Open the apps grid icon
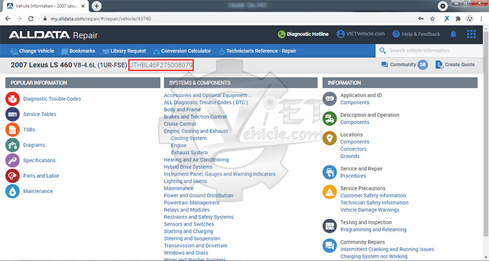The height and width of the screenshot is (261, 489). [471, 34]
